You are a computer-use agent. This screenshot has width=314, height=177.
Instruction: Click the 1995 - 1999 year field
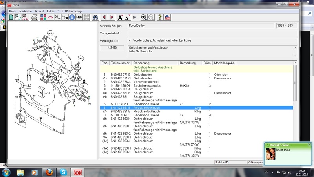287,25
